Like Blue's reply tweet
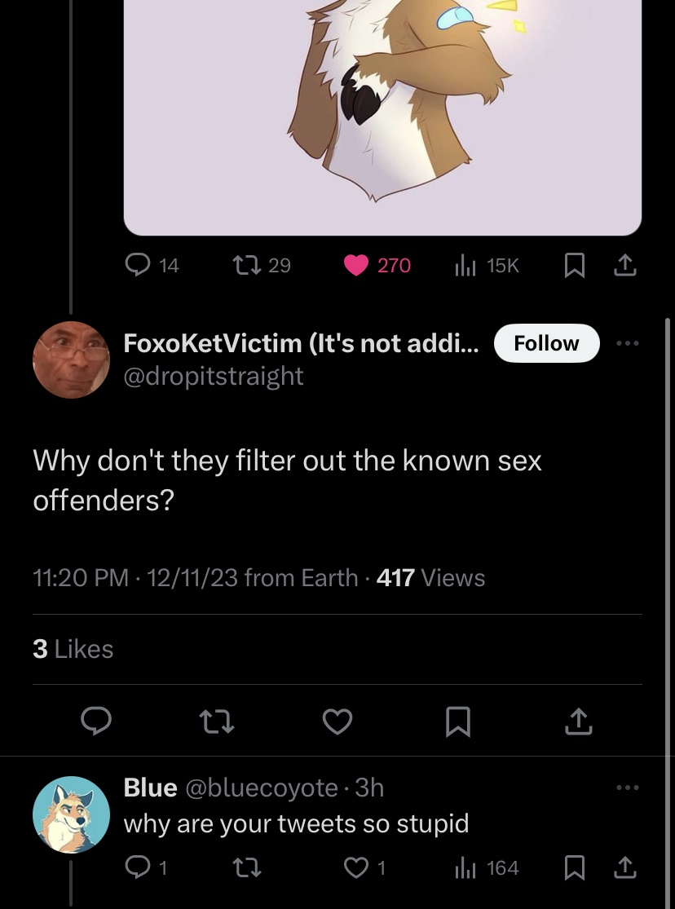The image size is (675, 909). [x=364, y=868]
